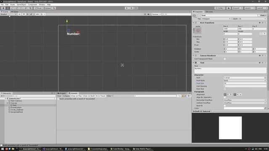
Task: Collapse the Canvas tree item
Action: (x=8, y=103)
